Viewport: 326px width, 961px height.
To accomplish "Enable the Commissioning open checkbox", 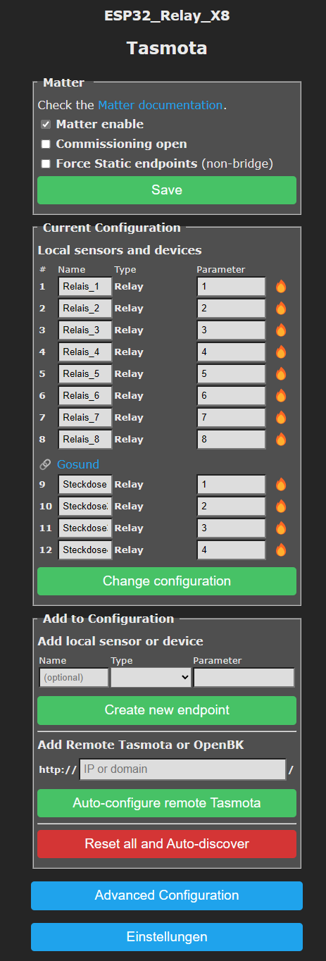I will [x=46, y=144].
